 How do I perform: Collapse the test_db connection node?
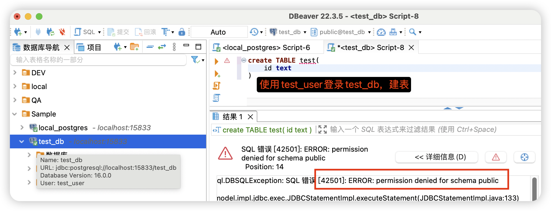(x=22, y=141)
